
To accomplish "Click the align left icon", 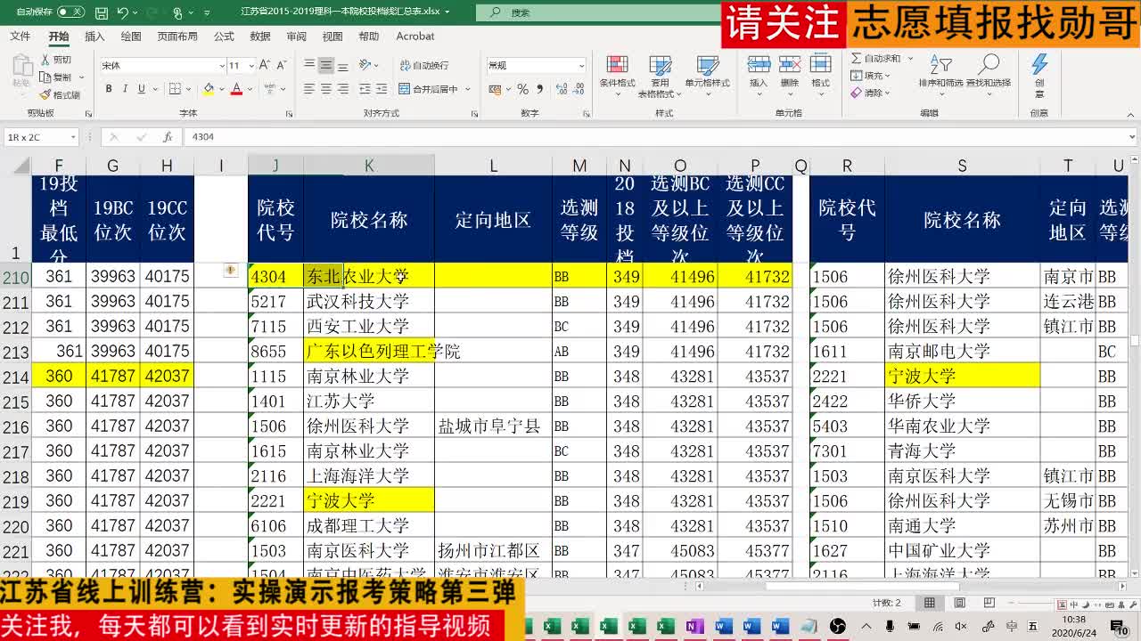I will coord(309,89).
